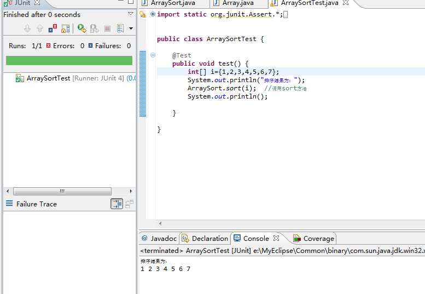Click the ArraySortTest test suite icon
This screenshot has width=425, height=294.
(20, 78)
